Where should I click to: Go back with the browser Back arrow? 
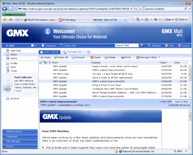tap(5, 9)
